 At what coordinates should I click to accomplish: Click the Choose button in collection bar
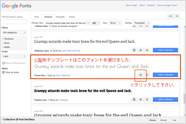click(x=153, y=120)
